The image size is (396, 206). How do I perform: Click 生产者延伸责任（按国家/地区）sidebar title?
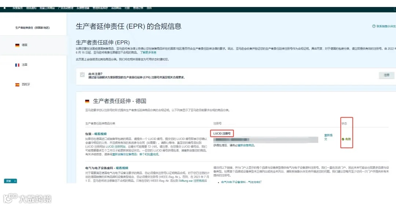(x=33, y=28)
